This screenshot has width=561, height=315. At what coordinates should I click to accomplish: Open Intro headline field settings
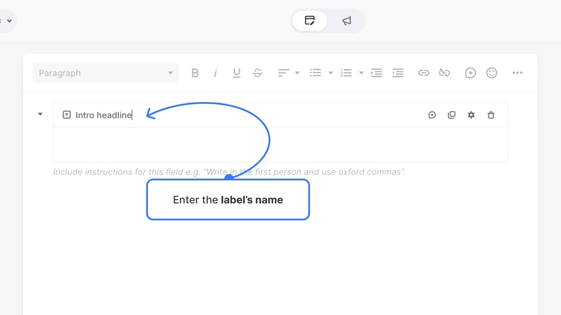[x=471, y=115]
